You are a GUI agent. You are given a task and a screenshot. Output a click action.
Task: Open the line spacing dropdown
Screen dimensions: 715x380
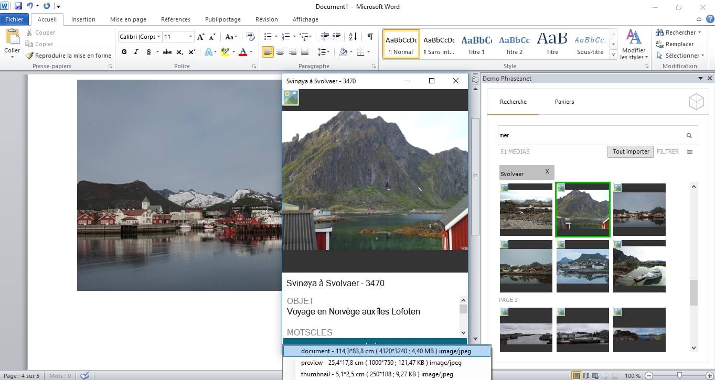point(324,52)
